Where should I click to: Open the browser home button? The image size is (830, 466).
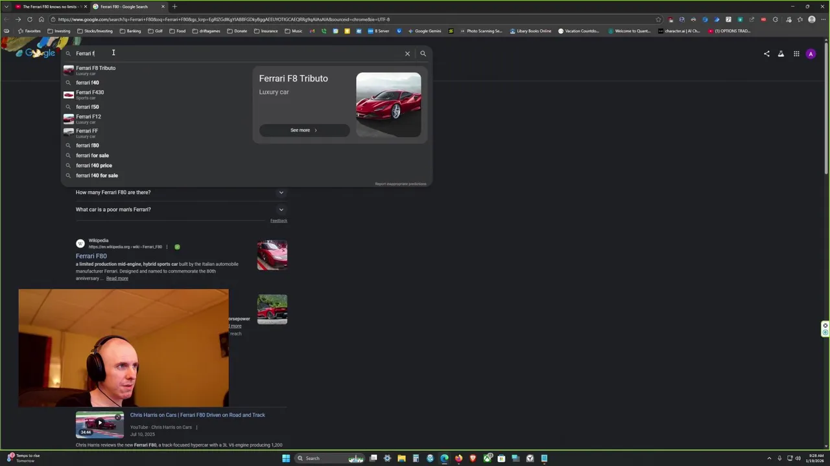pos(41,19)
